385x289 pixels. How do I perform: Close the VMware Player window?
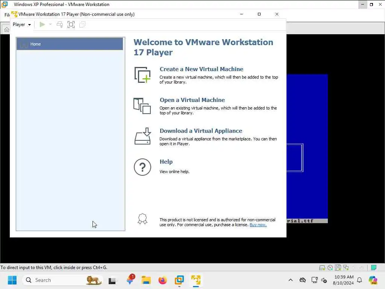277,14
